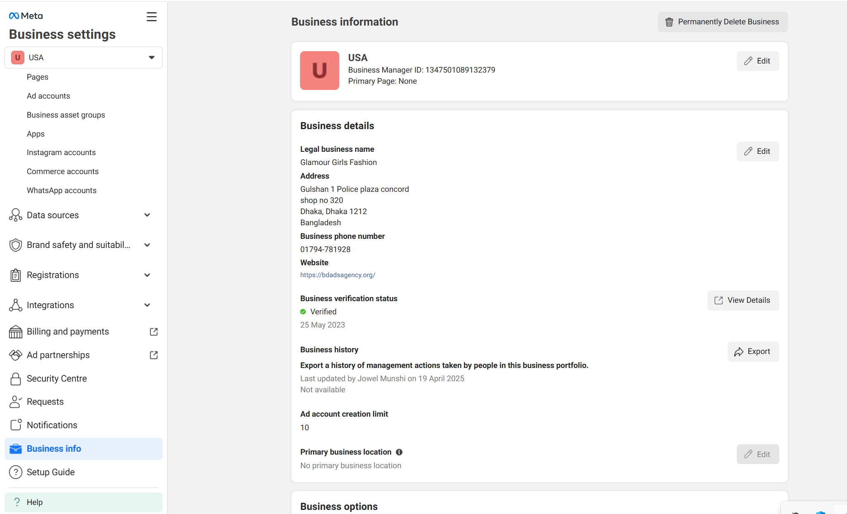The image size is (847, 514).
Task: Click the Notifications icon
Action: coord(16,425)
